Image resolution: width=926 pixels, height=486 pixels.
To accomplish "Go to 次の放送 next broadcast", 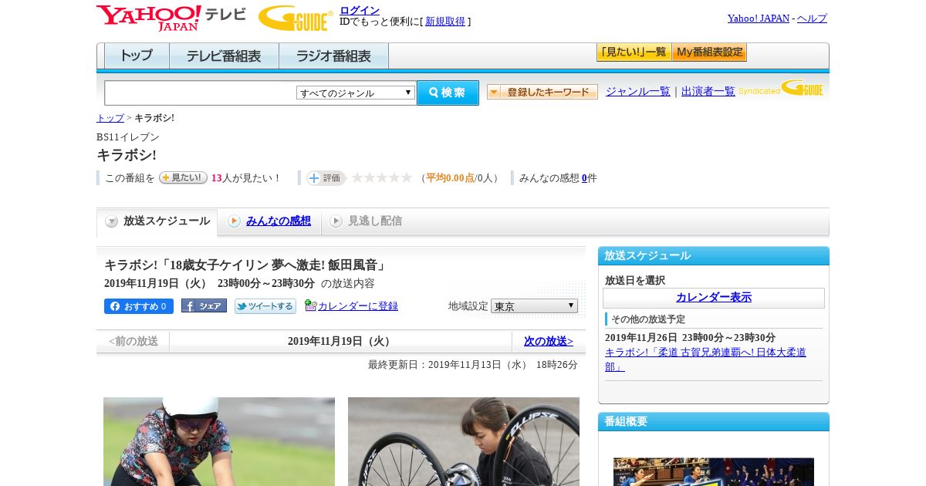I will pyautogui.click(x=549, y=341).
